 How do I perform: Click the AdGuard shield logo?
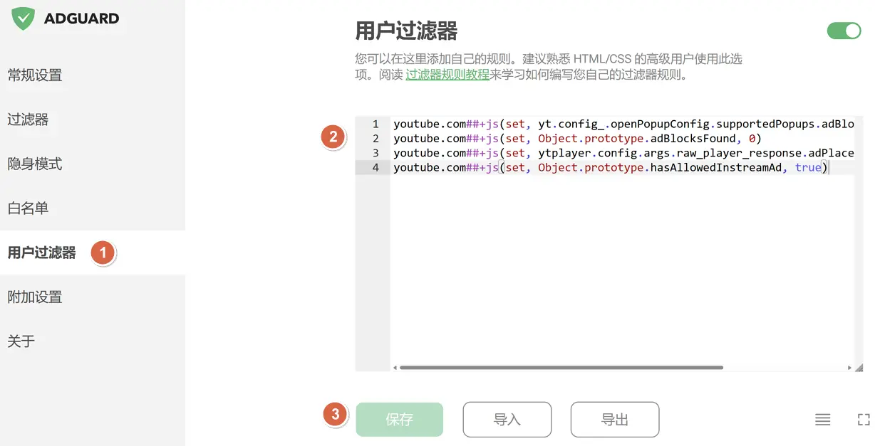click(24, 18)
